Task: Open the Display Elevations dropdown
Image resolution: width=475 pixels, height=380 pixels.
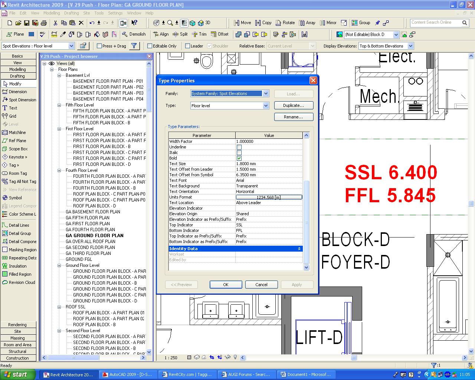Action: (410, 46)
